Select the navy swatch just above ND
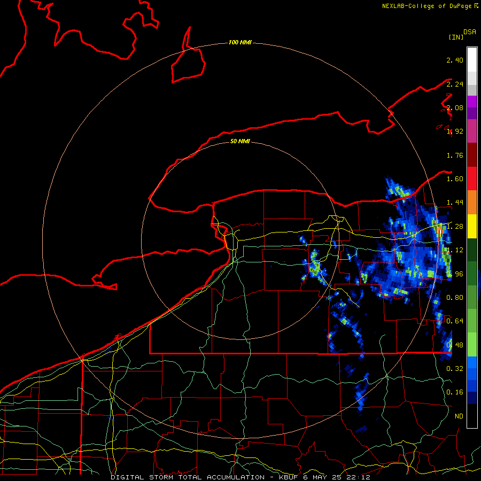The width and height of the screenshot is (481, 481). 472,398
